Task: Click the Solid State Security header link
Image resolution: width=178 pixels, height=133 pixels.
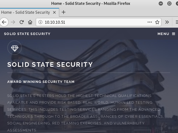Action: pos(27,34)
